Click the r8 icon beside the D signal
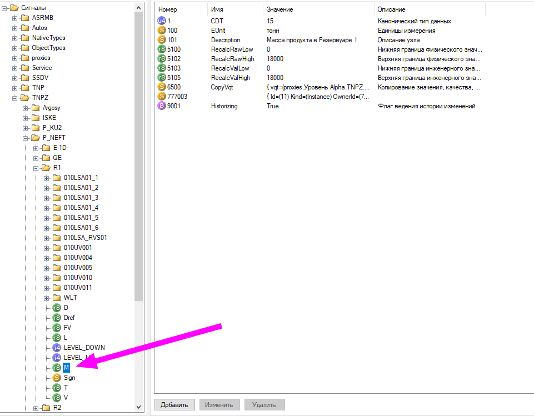 pos(56,307)
